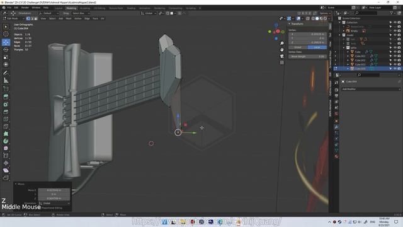Select the Scale tool
403x227 pixels.
(6, 57)
